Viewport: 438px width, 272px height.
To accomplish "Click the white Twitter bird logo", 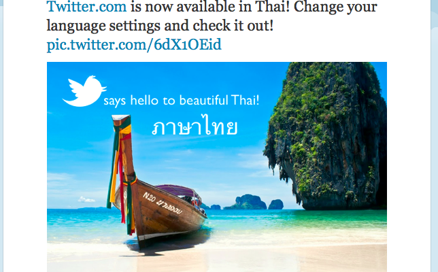I will point(84,91).
